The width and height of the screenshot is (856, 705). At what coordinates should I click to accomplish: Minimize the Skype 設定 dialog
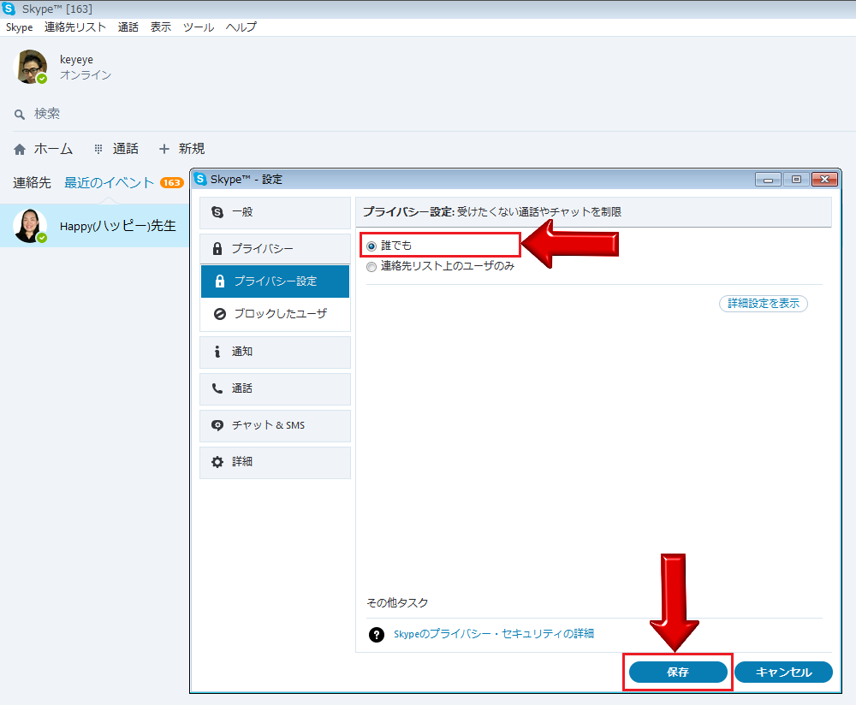[x=768, y=180]
